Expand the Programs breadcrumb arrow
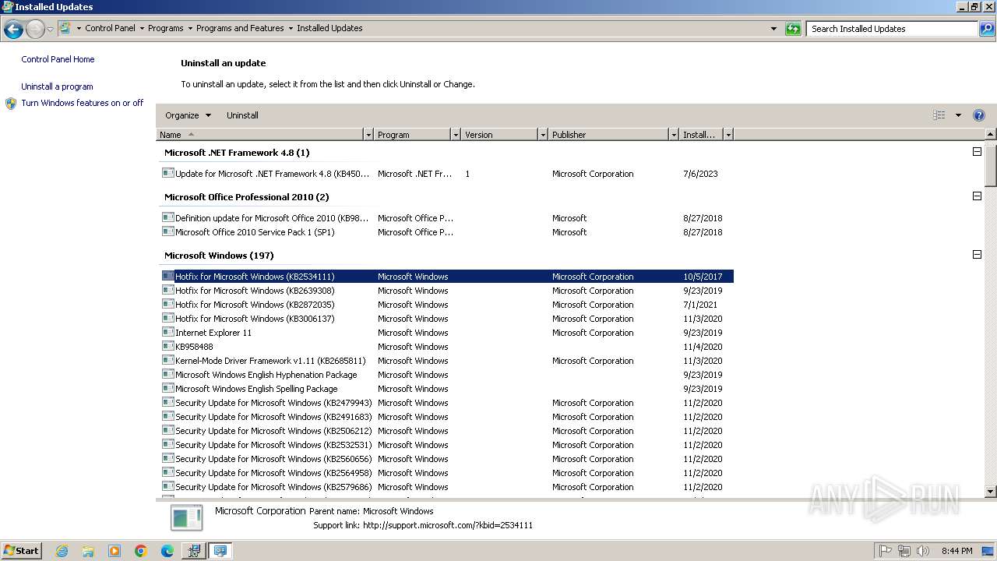Viewport: 997px width, 561px height. [x=190, y=28]
